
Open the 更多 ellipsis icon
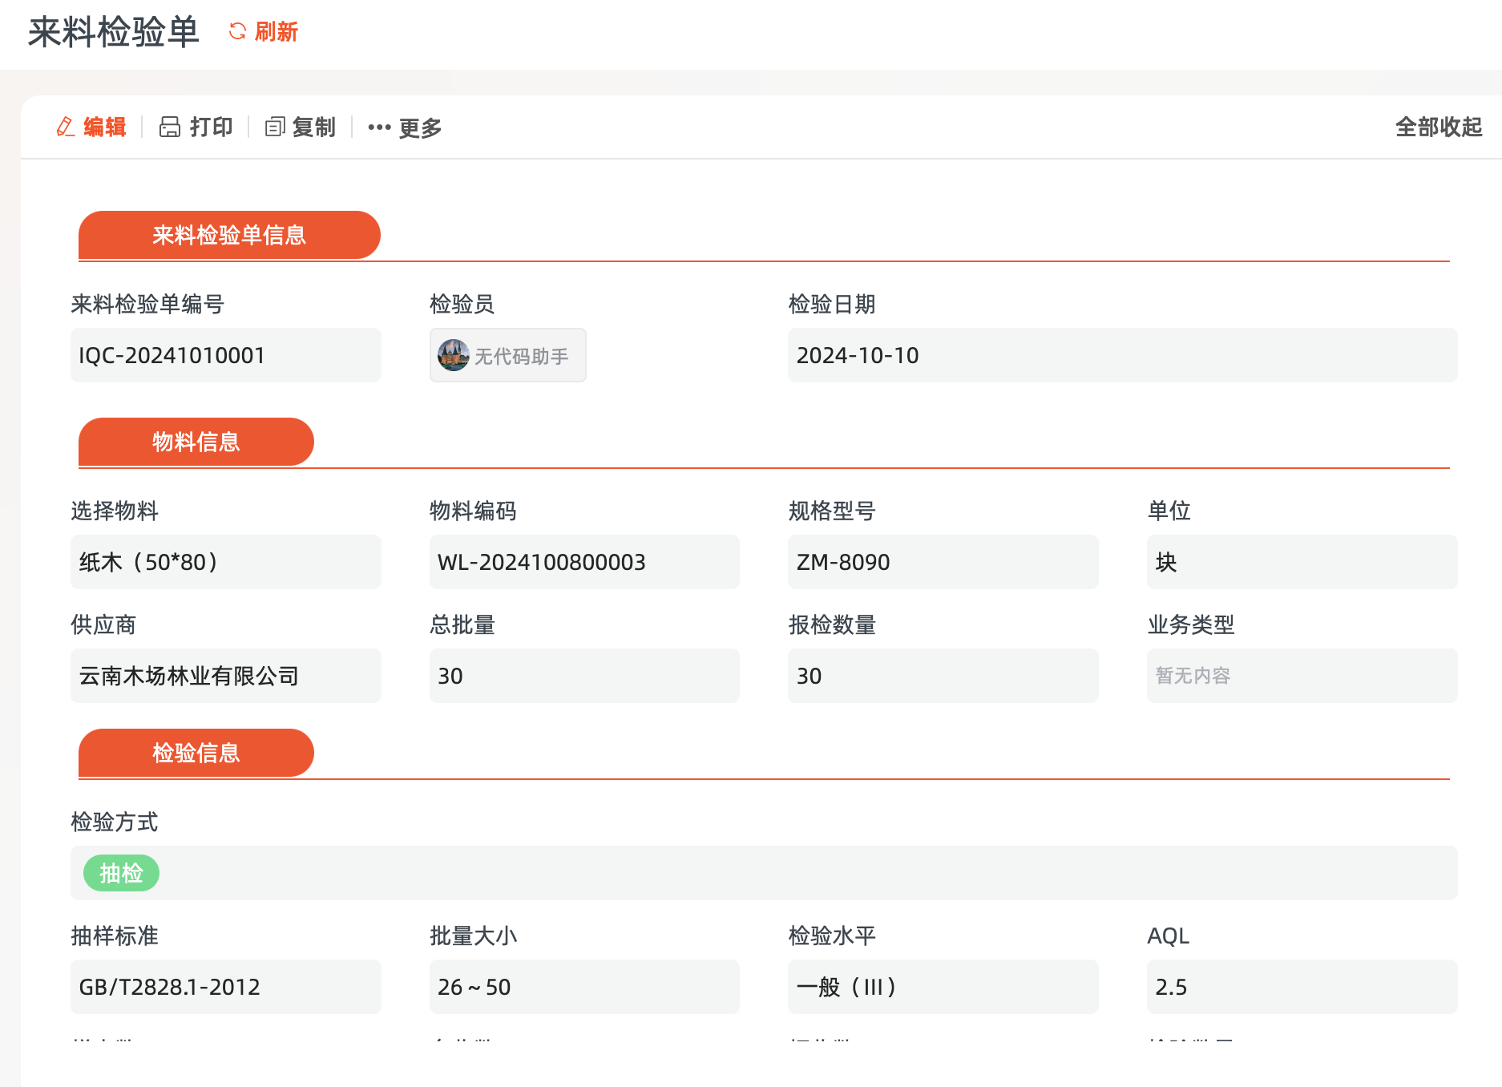pos(379,127)
